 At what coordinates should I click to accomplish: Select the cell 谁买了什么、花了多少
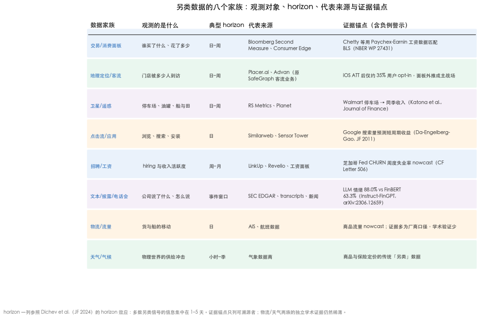coord(166,45)
